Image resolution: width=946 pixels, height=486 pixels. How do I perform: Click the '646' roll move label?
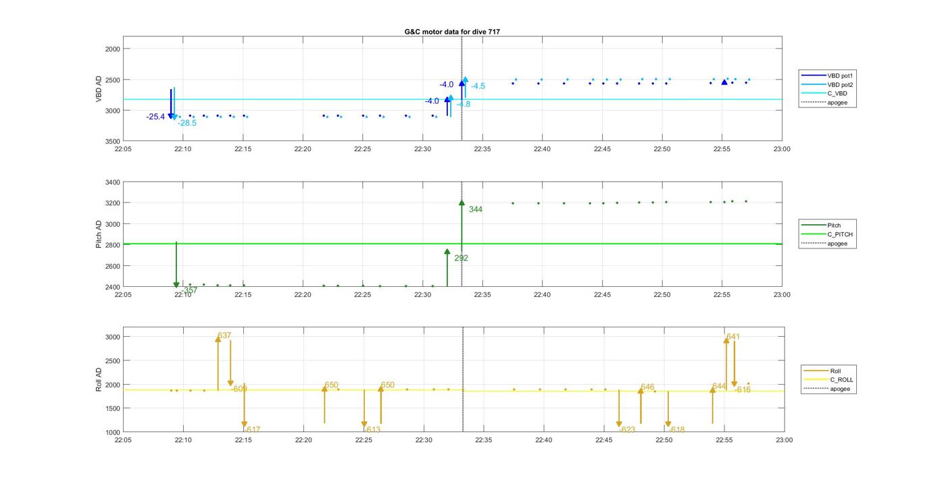click(647, 387)
